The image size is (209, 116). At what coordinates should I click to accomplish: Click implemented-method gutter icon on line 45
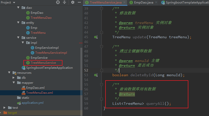[x=96, y=37]
